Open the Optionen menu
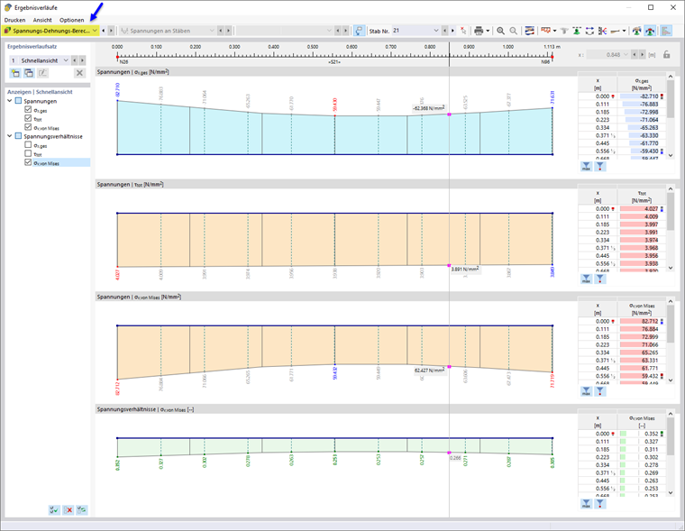The width and height of the screenshot is (685, 531). [x=71, y=20]
